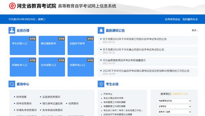205x116 pixels.
Task: Open the 实践性环节考核管理办法摘要 link
Action: pos(118,114)
